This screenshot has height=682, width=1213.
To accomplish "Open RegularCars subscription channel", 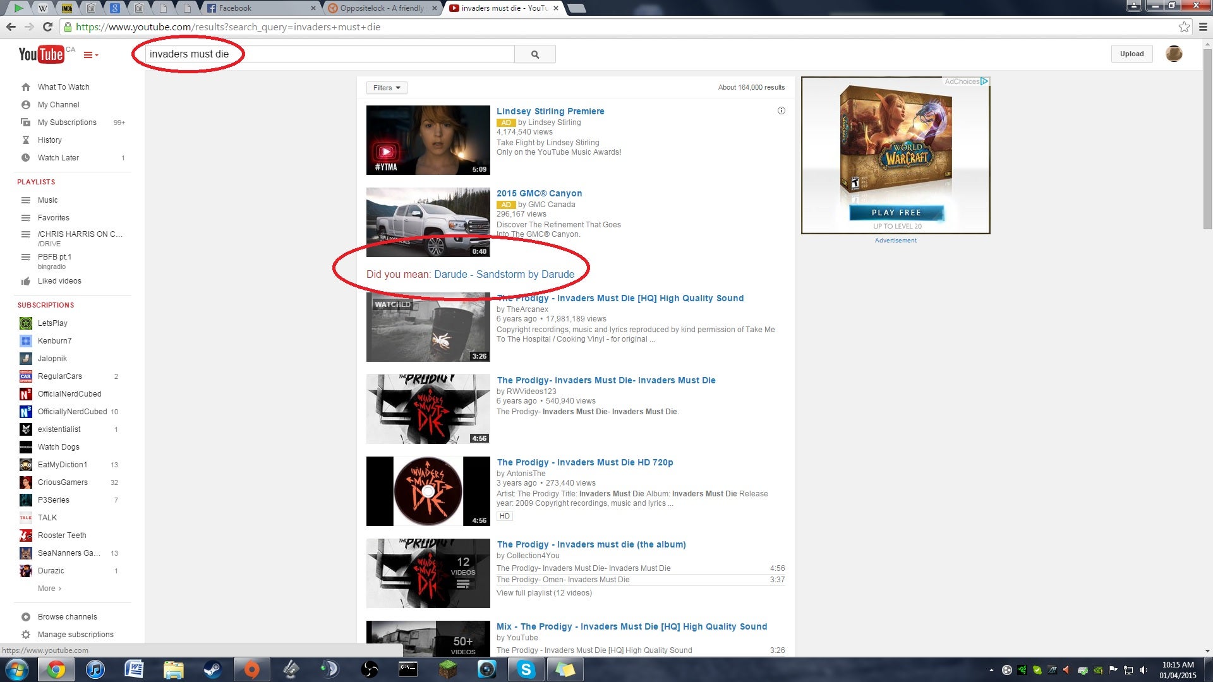I will click(x=59, y=376).
